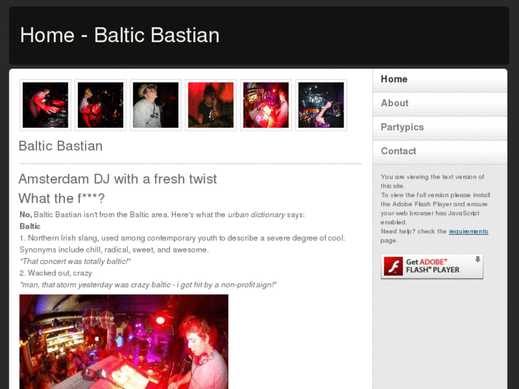Open second thumbnail with blonde dancer
The height and width of the screenshot is (389, 519).
coord(101,105)
